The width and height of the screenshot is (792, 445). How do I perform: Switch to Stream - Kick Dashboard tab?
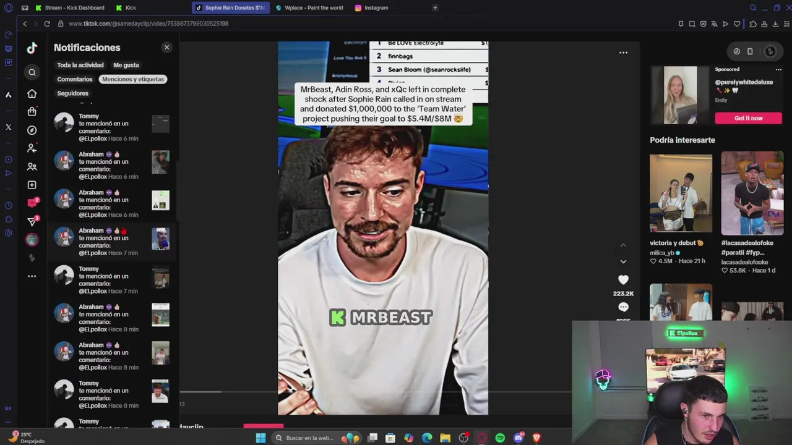click(x=70, y=8)
